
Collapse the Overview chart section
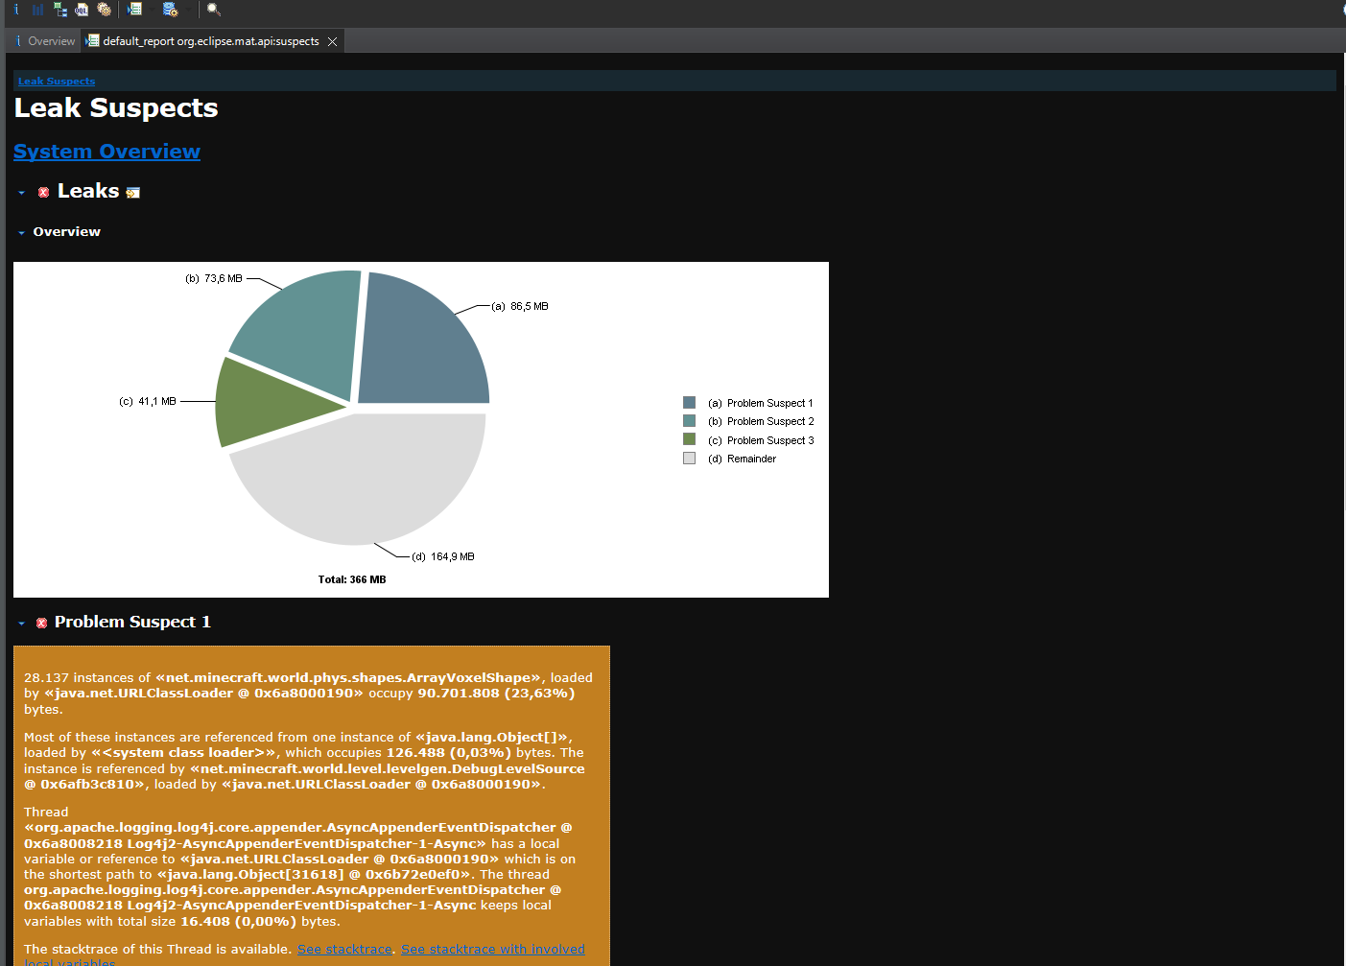pyautogui.click(x=21, y=232)
